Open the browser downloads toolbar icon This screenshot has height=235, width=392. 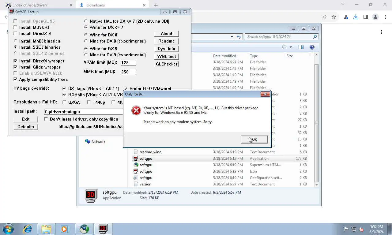click(356, 17)
